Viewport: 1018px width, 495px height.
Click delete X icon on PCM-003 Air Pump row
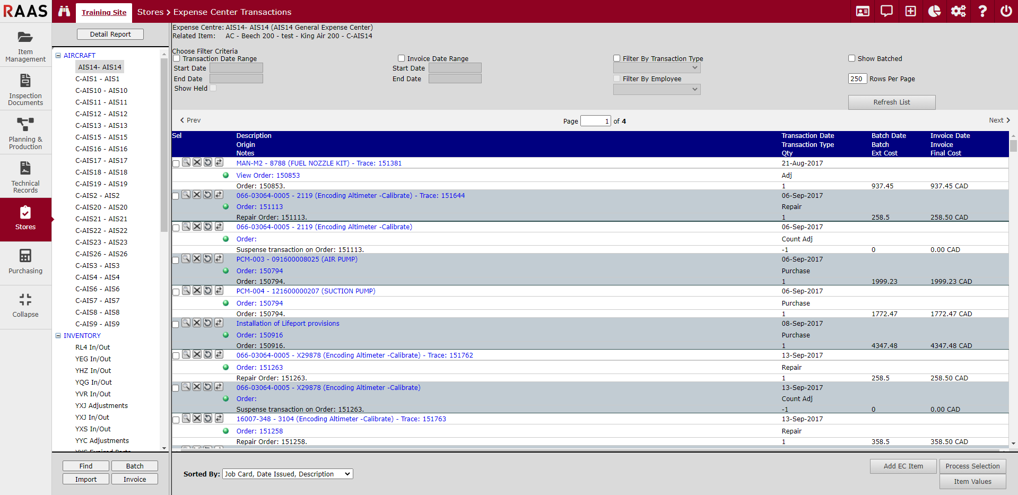197,258
